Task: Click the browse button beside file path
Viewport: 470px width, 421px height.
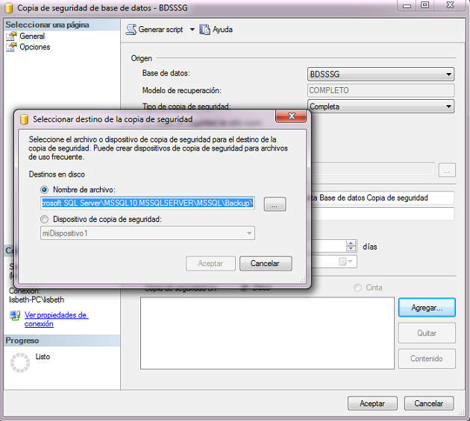Action: [275, 204]
